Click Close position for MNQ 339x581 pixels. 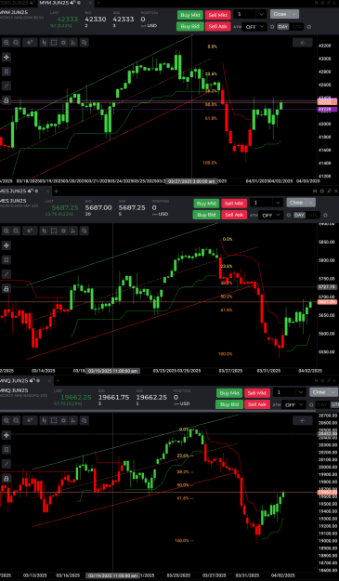point(319,392)
